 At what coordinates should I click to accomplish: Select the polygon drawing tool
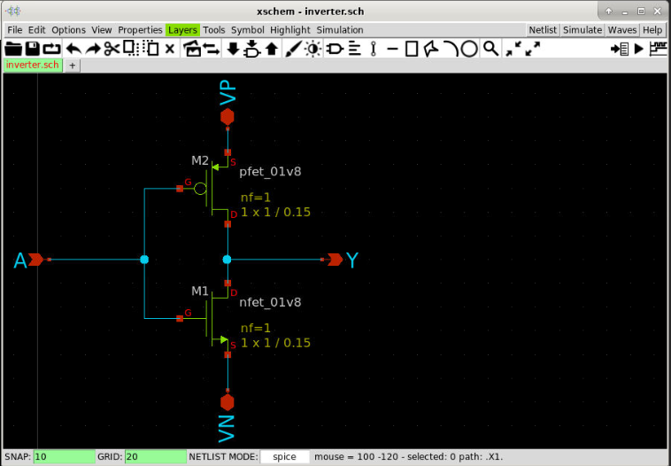pos(431,49)
